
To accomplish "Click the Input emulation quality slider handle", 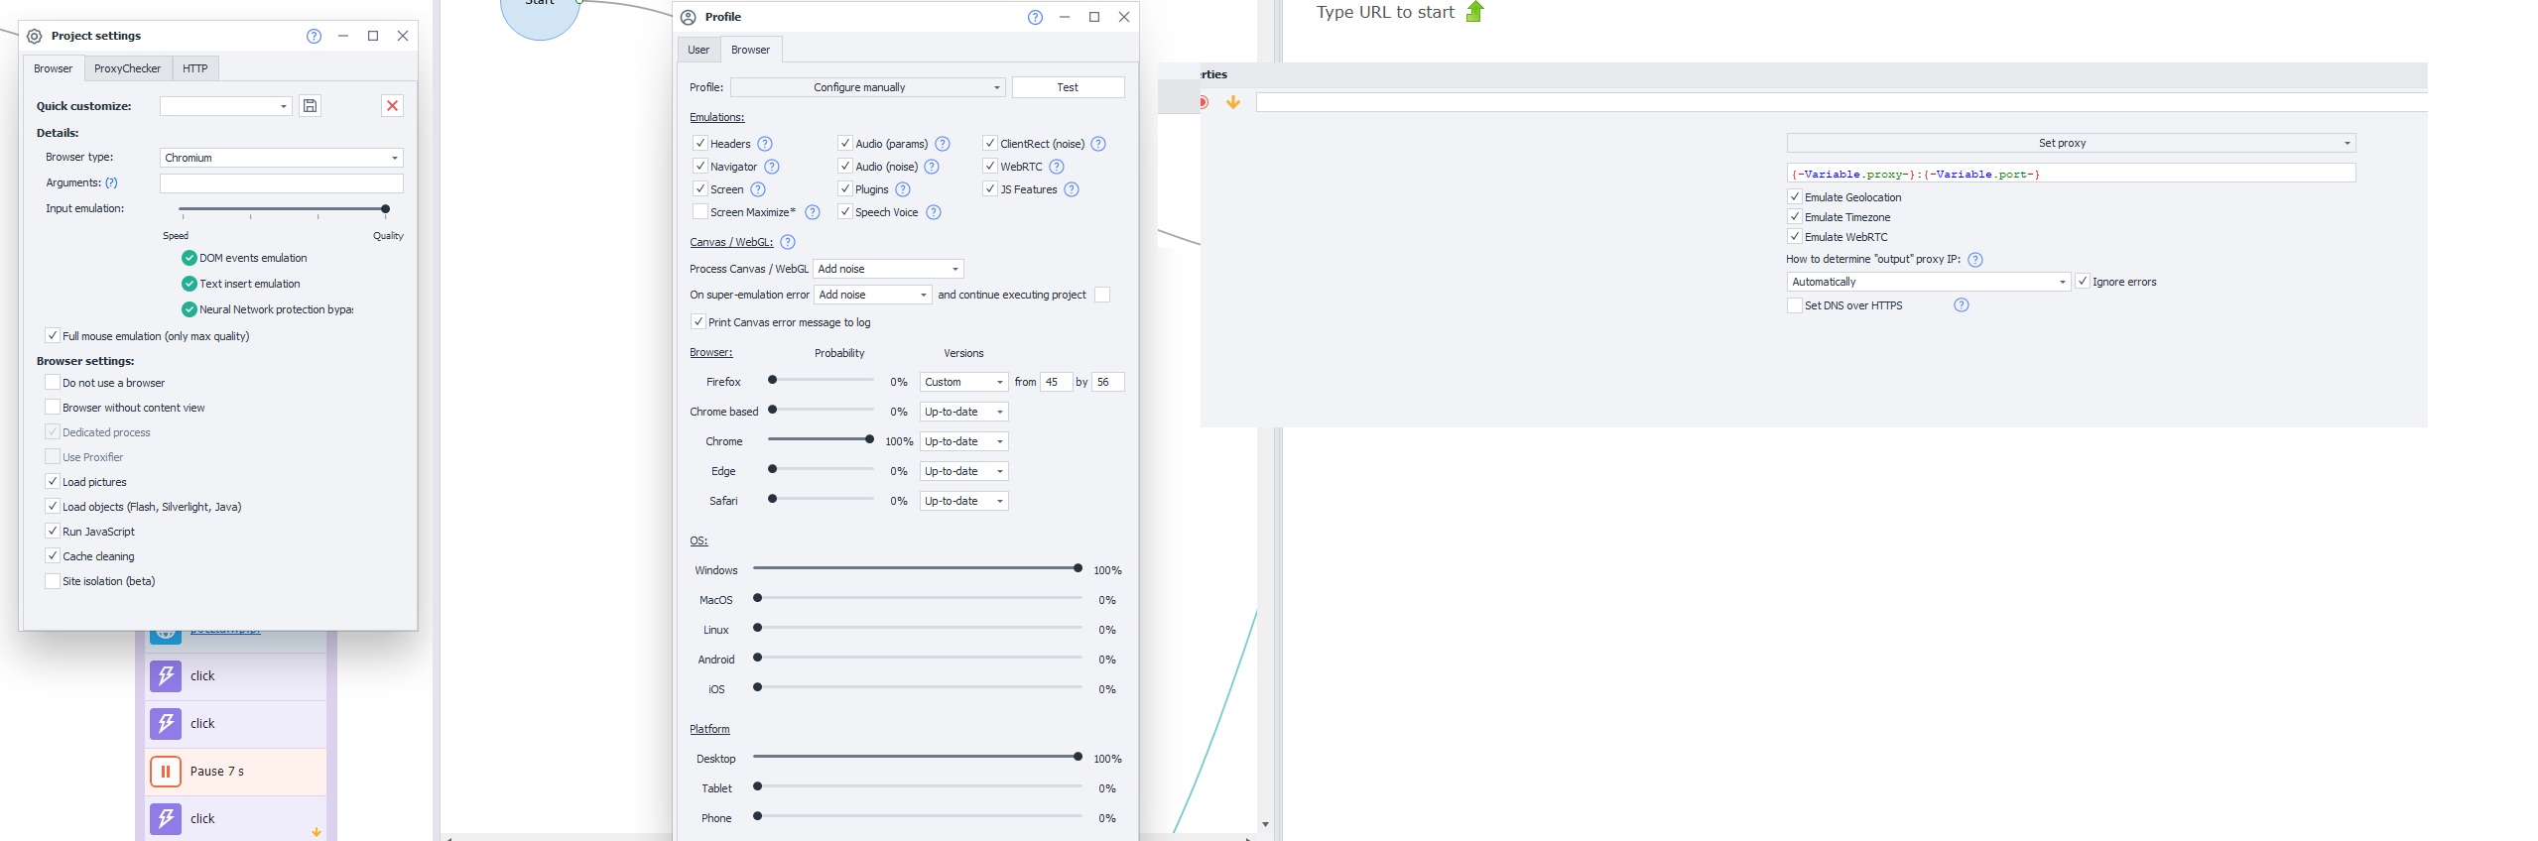I will [386, 209].
